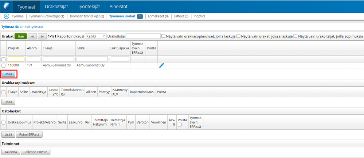This screenshot has width=364, height=158.
Task: Tick select-all checkbox in Urakkasopimukset header
Action: 4,92
